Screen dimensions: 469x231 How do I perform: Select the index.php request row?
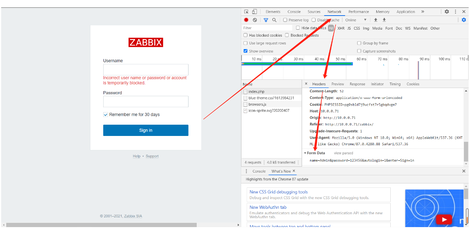tap(272, 92)
